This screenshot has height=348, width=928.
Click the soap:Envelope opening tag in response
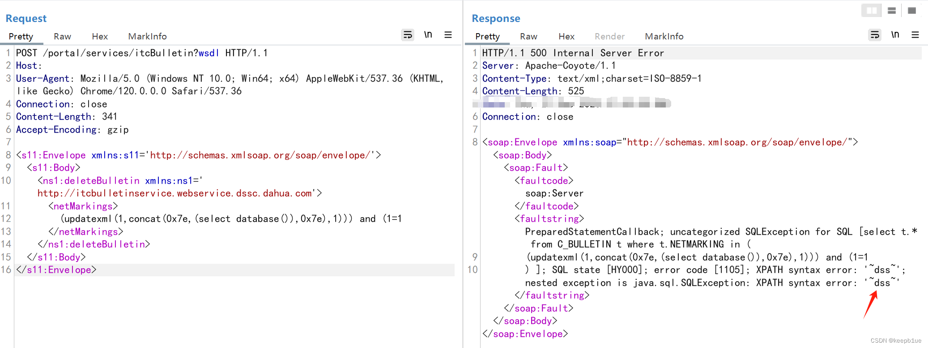[x=670, y=142]
